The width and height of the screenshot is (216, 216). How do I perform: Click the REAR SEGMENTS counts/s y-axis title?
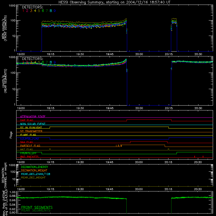click(4, 81)
